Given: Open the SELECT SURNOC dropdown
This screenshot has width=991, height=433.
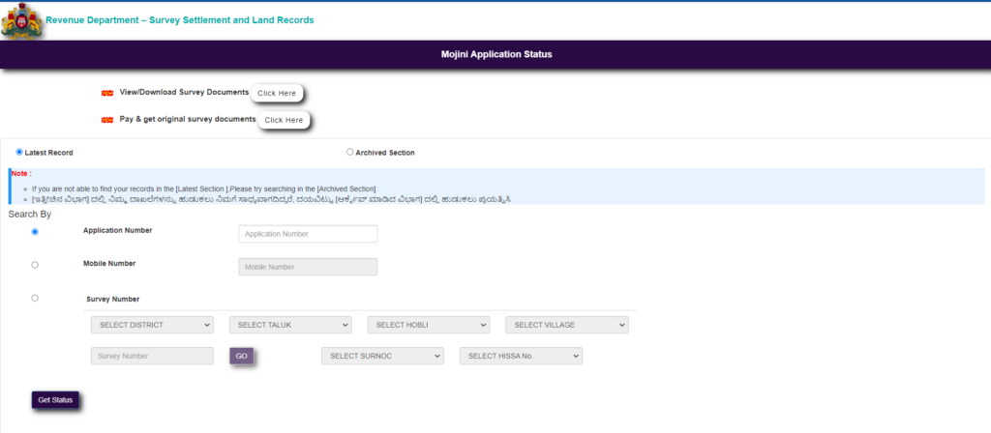Looking at the screenshot, I should point(382,356).
